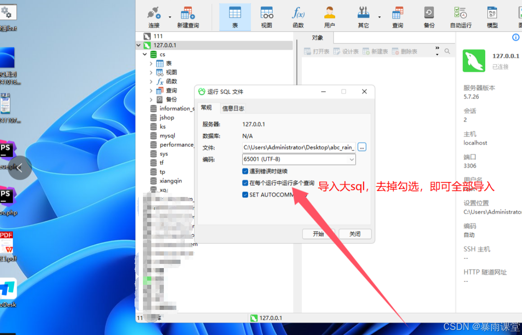Click the 开始 button
The height and width of the screenshot is (335, 522).
click(318, 234)
